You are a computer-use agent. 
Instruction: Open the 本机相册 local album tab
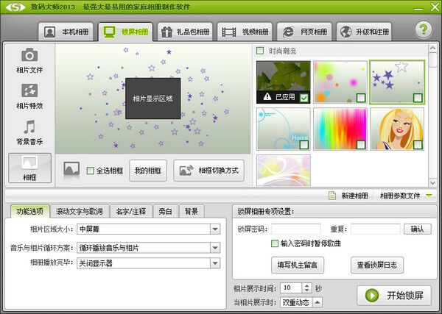pos(66,32)
